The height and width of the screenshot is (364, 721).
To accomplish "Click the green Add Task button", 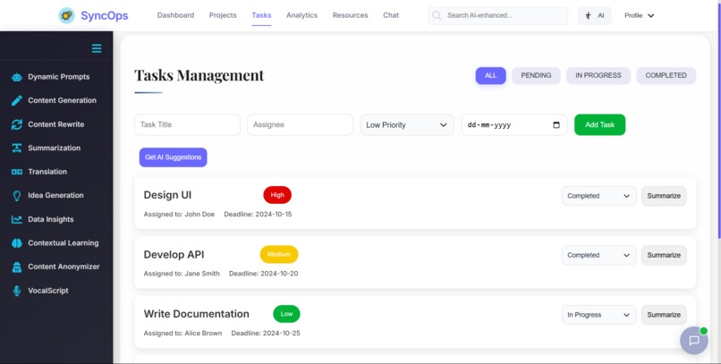I will 599,125.
